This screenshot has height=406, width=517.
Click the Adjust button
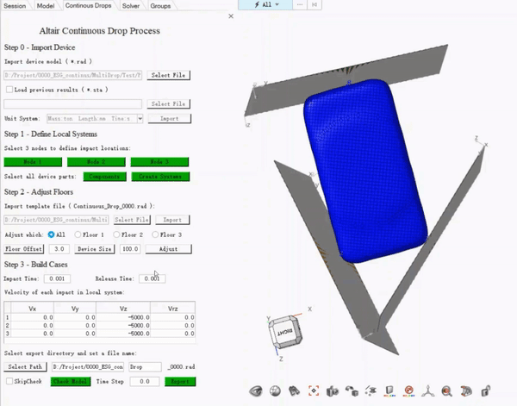coord(169,248)
